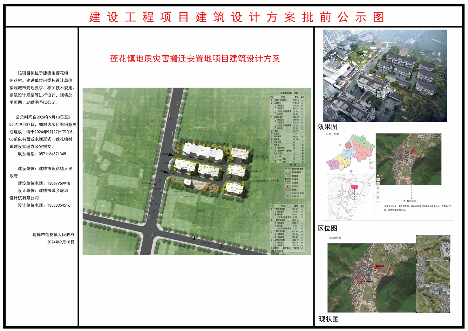Click the rotate handle above the location map

(351, 171)
